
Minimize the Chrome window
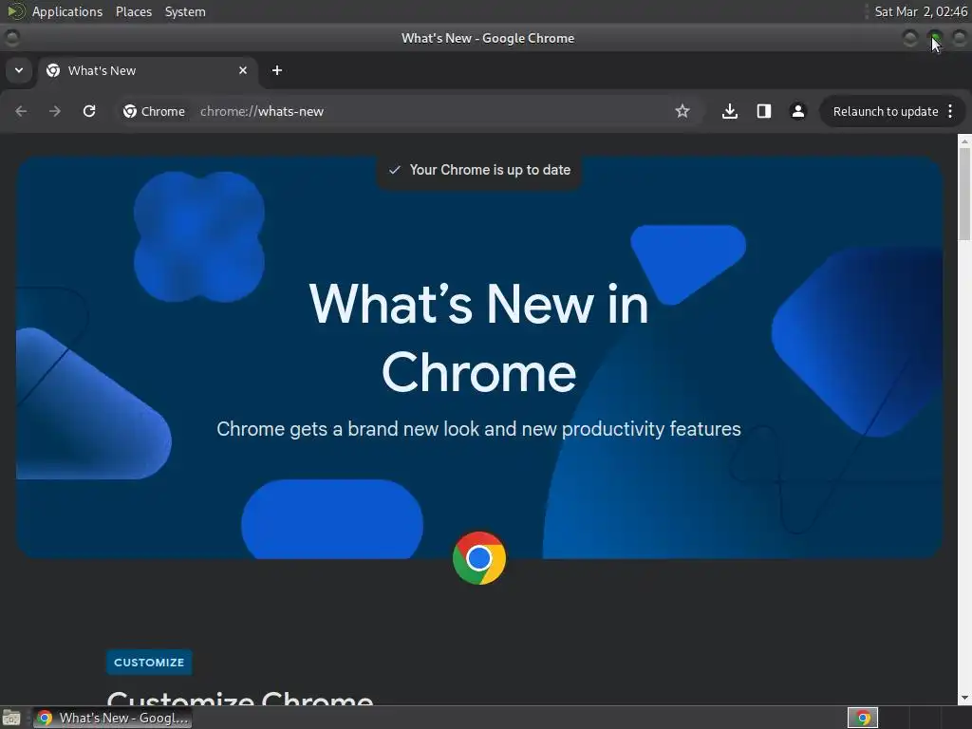910,38
